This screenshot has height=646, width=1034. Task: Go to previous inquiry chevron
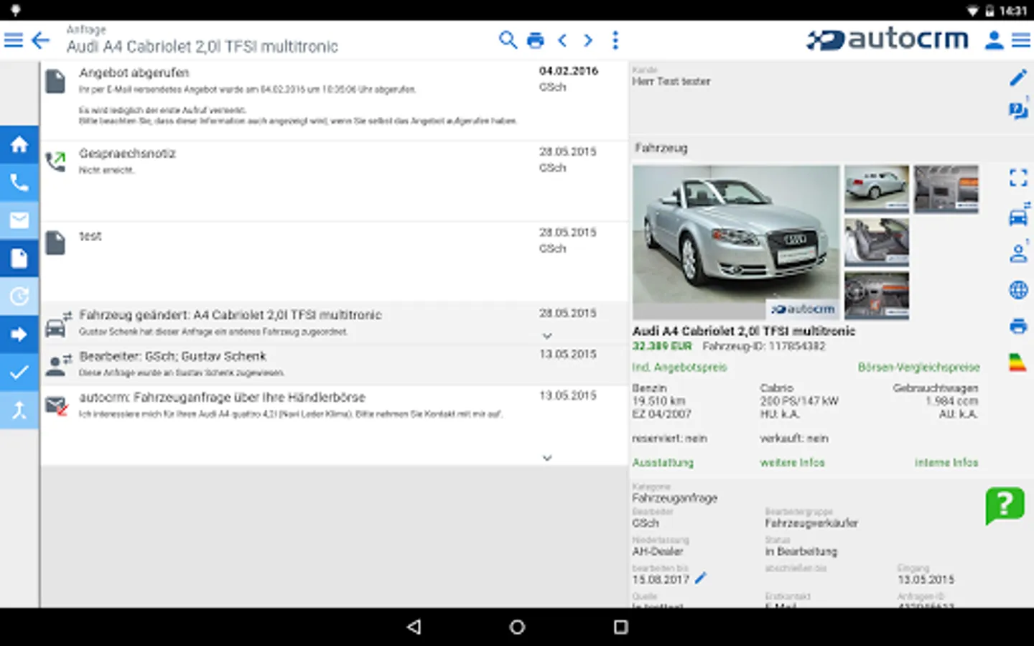click(562, 40)
